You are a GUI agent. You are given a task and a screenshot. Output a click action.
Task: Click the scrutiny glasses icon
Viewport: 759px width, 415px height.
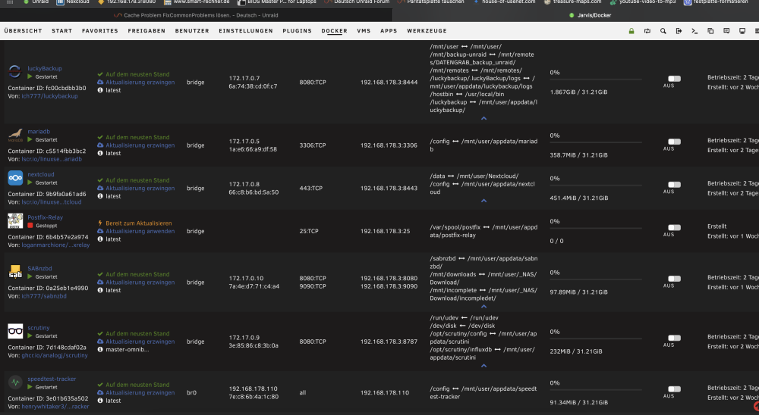pos(15,331)
